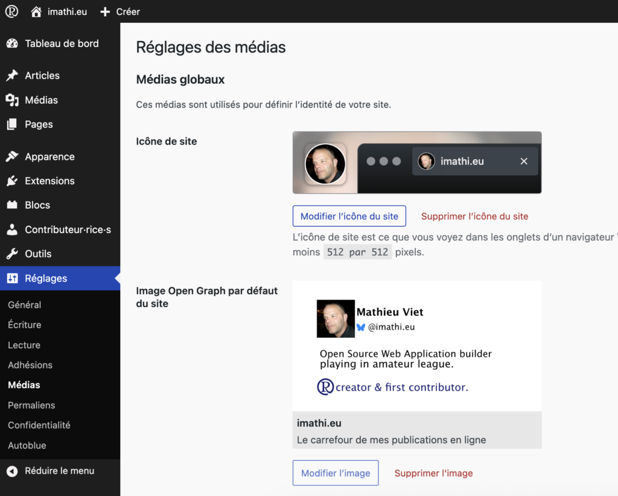Viewport: 618px width, 496px height.
Task: Open the Réglages settings menu
Action: [x=46, y=278]
